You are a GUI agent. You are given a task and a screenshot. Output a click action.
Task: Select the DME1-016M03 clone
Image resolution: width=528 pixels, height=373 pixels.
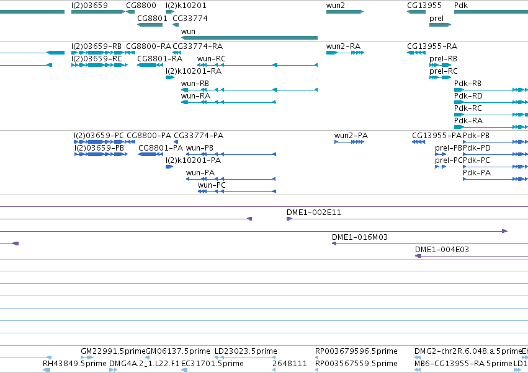pyautogui.click(x=430, y=244)
